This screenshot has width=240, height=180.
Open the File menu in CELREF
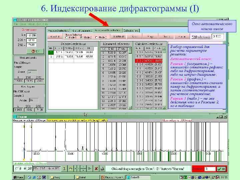[x=16, y=24]
